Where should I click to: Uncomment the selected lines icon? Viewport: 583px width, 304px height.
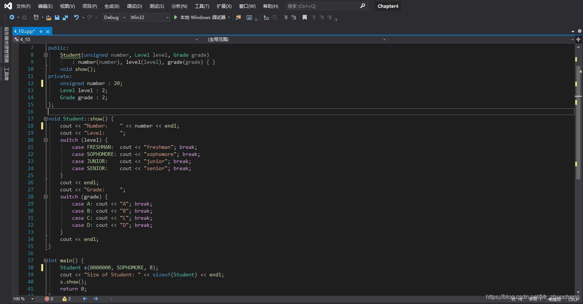294,17
